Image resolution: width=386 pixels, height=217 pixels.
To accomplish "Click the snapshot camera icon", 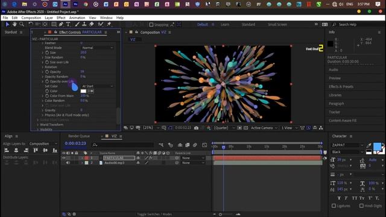I will (196, 128).
